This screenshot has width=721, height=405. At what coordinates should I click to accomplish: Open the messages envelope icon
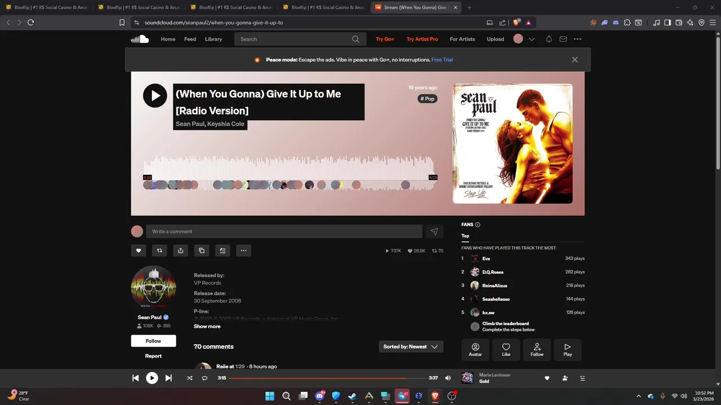point(563,39)
